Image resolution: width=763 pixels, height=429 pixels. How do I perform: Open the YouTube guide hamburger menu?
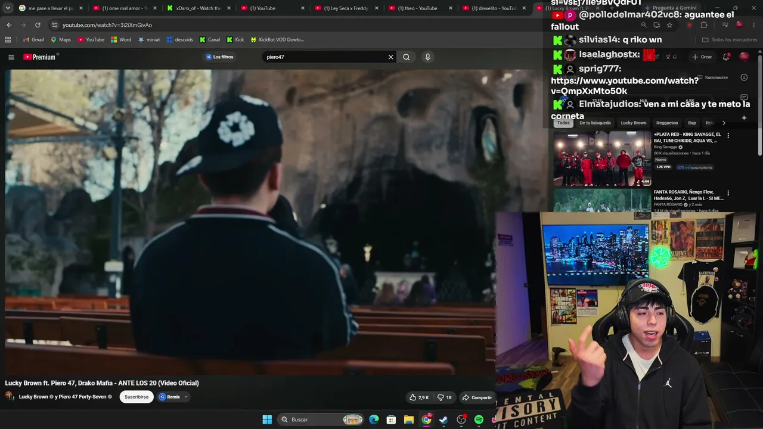(x=11, y=57)
